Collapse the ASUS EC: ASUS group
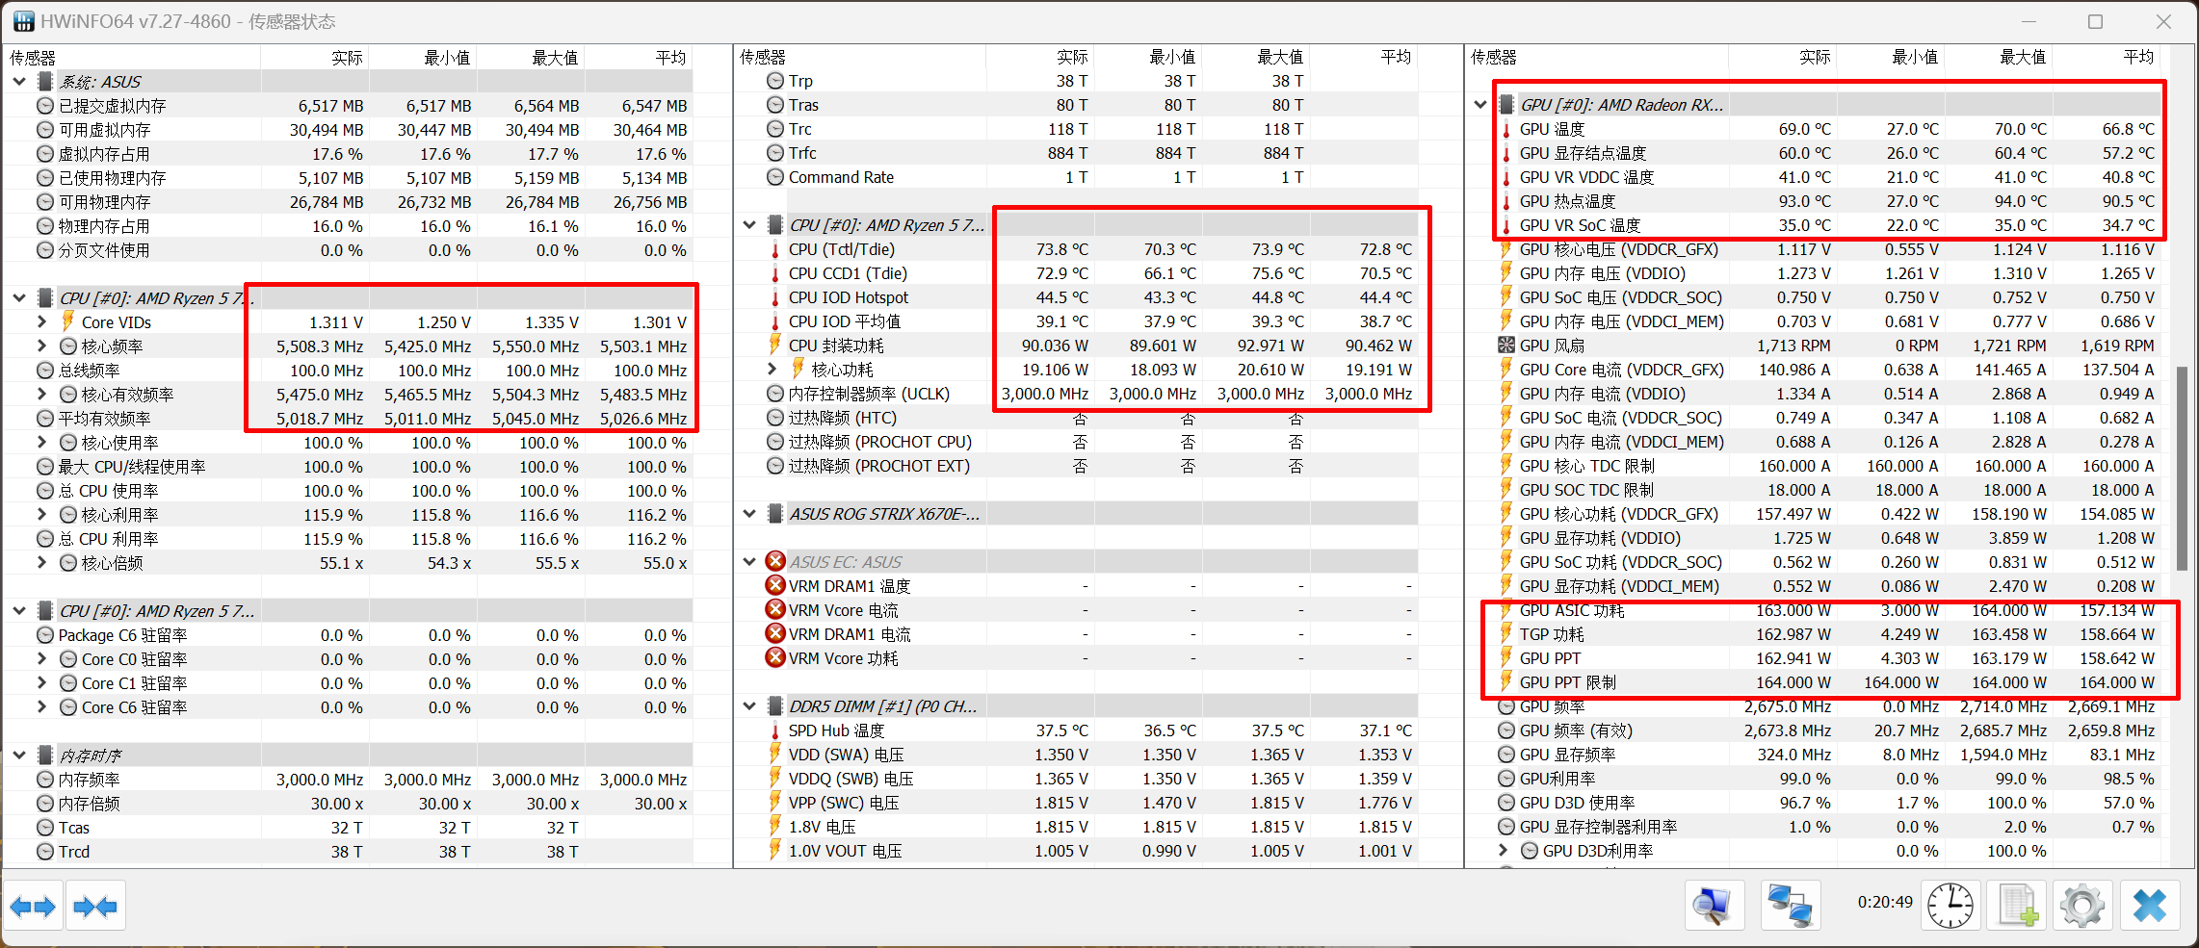Screen dimensions: 2199x948 749,562
